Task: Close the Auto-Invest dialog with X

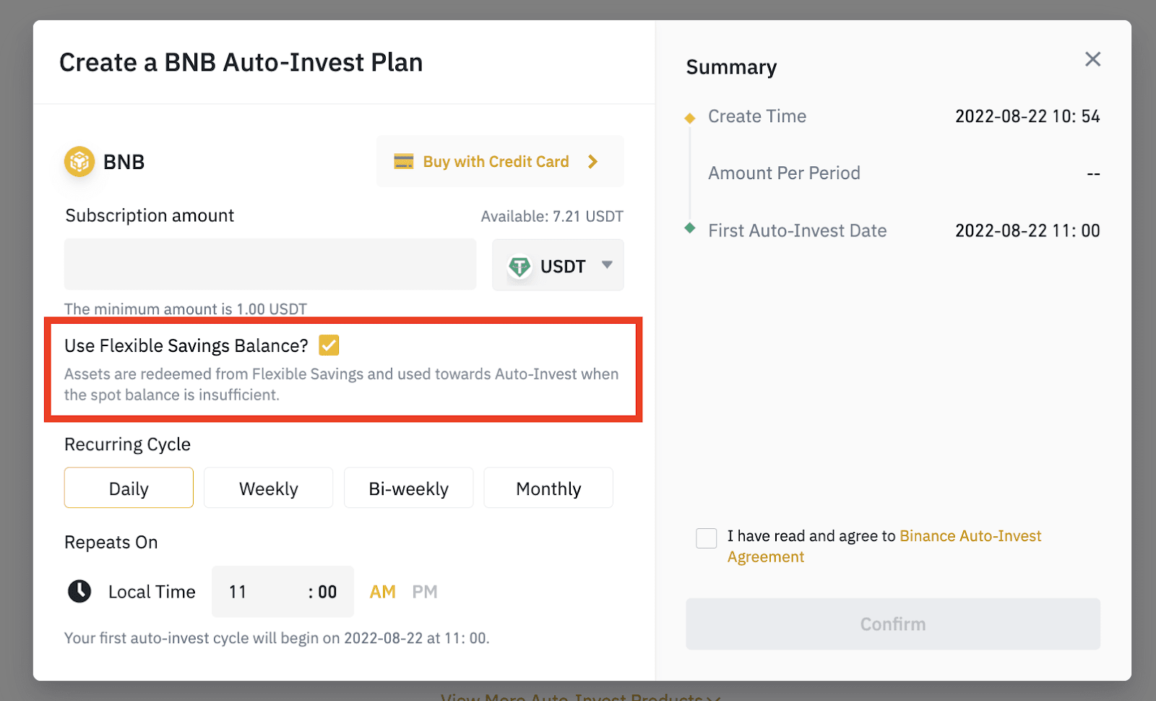Action: click(x=1092, y=59)
